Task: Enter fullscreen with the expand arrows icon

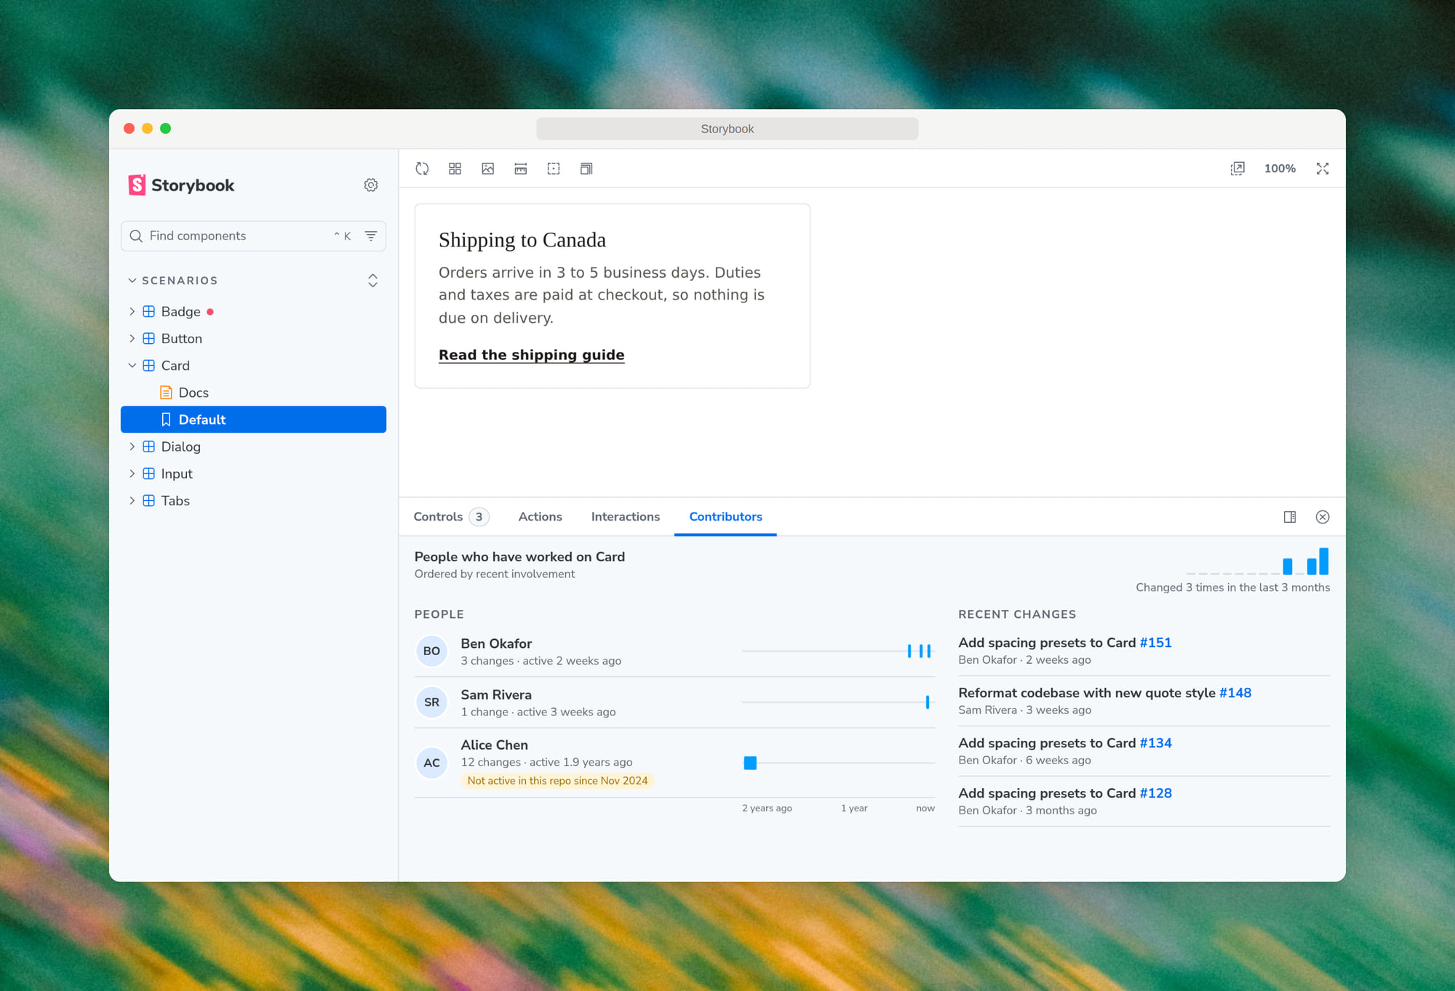Action: (1323, 169)
